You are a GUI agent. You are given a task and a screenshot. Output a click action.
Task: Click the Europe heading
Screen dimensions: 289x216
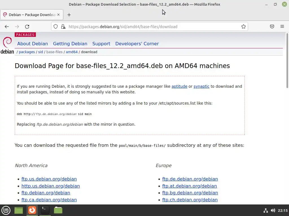point(163,165)
